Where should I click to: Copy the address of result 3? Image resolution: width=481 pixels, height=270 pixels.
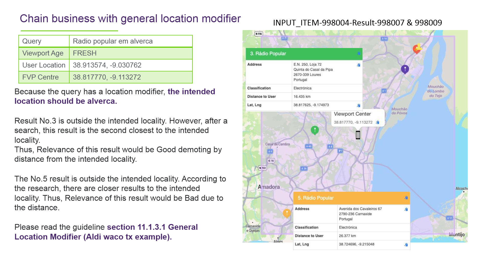358,65
